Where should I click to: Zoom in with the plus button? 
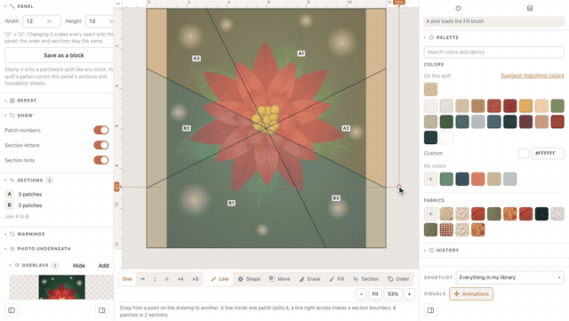pos(409,294)
